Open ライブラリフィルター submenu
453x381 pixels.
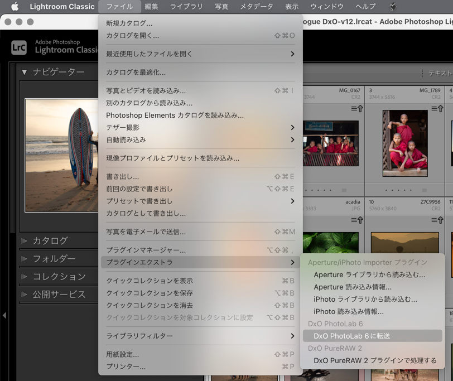pos(200,336)
